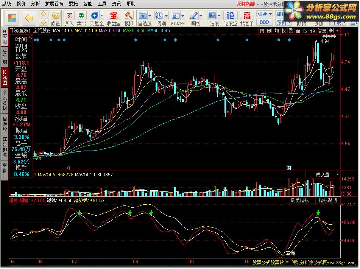Click the red q marker on chart
Screen dimensions: 360x269
(69, 168)
